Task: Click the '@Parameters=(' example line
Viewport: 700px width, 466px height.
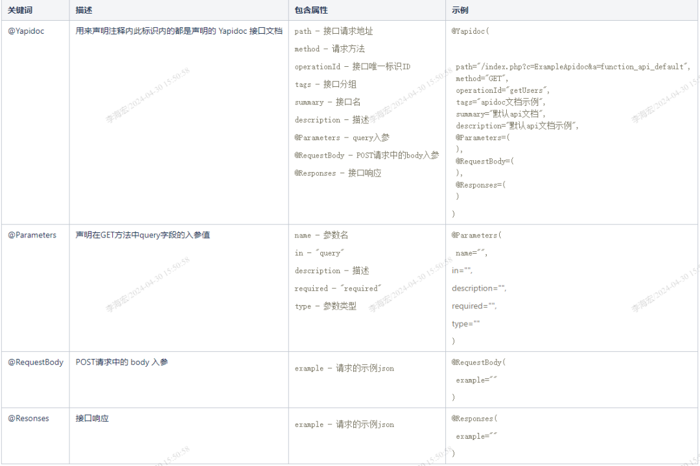Action: click(483, 138)
